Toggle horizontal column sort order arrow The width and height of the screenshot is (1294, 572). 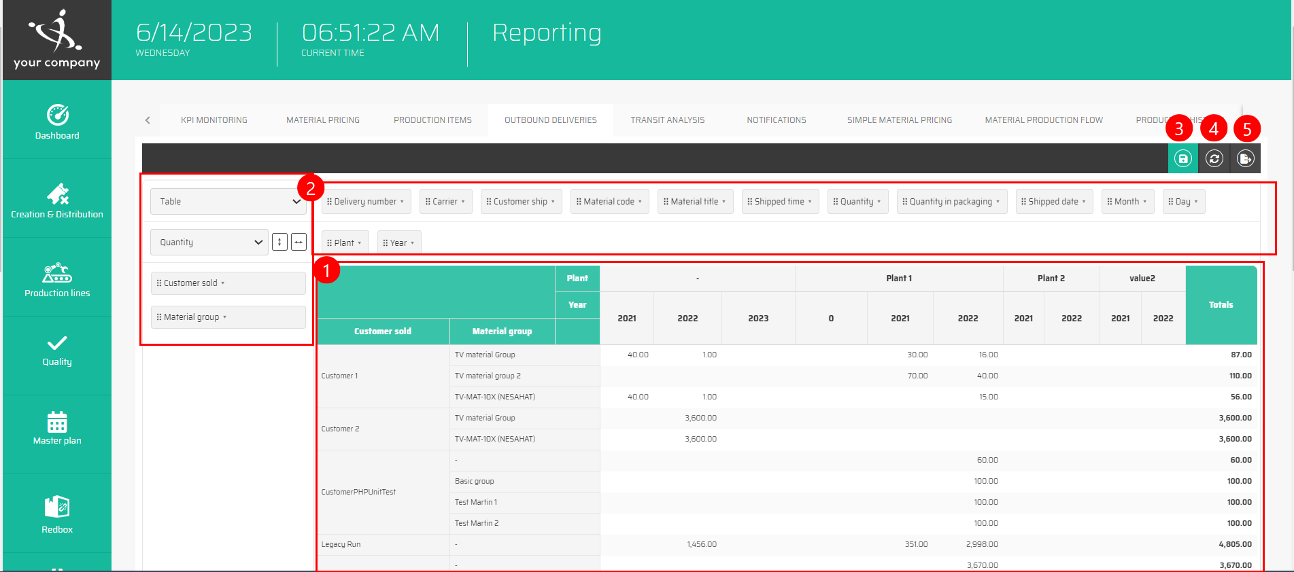point(299,242)
